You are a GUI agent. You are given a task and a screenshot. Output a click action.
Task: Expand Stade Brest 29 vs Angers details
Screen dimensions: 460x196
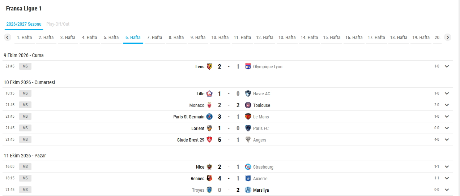447,140
